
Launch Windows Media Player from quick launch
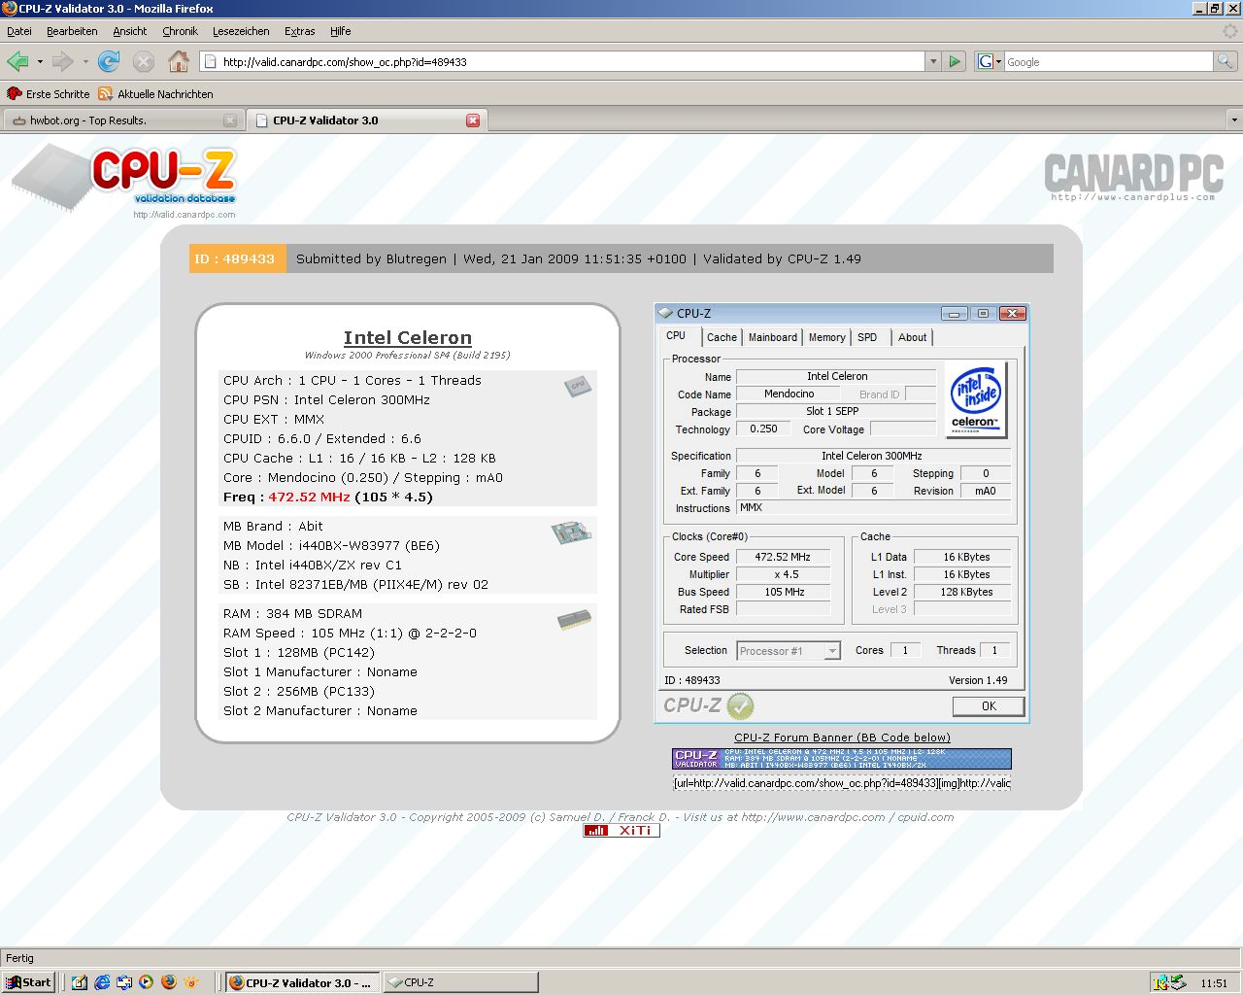pos(146,982)
